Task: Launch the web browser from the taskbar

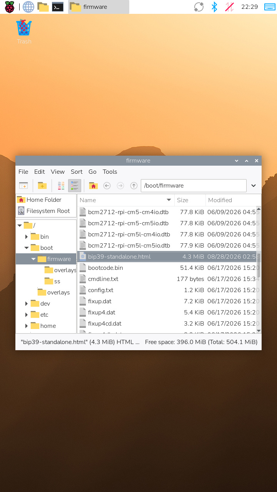Action: [28, 7]
